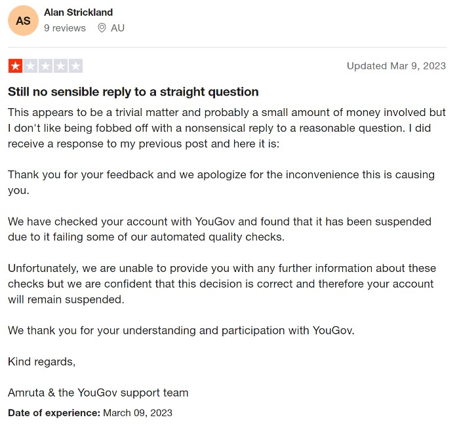Click the second grey star

(x=30, y=66)
